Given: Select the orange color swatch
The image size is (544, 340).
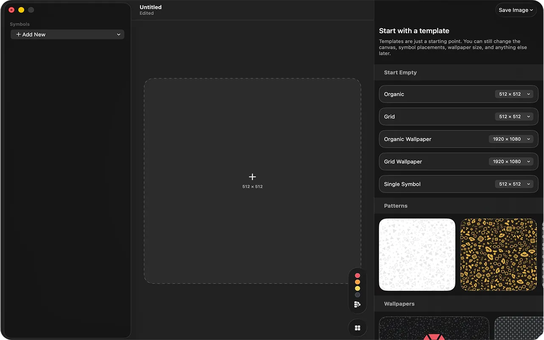Looking at the screenshot, I should pos(357,281).
